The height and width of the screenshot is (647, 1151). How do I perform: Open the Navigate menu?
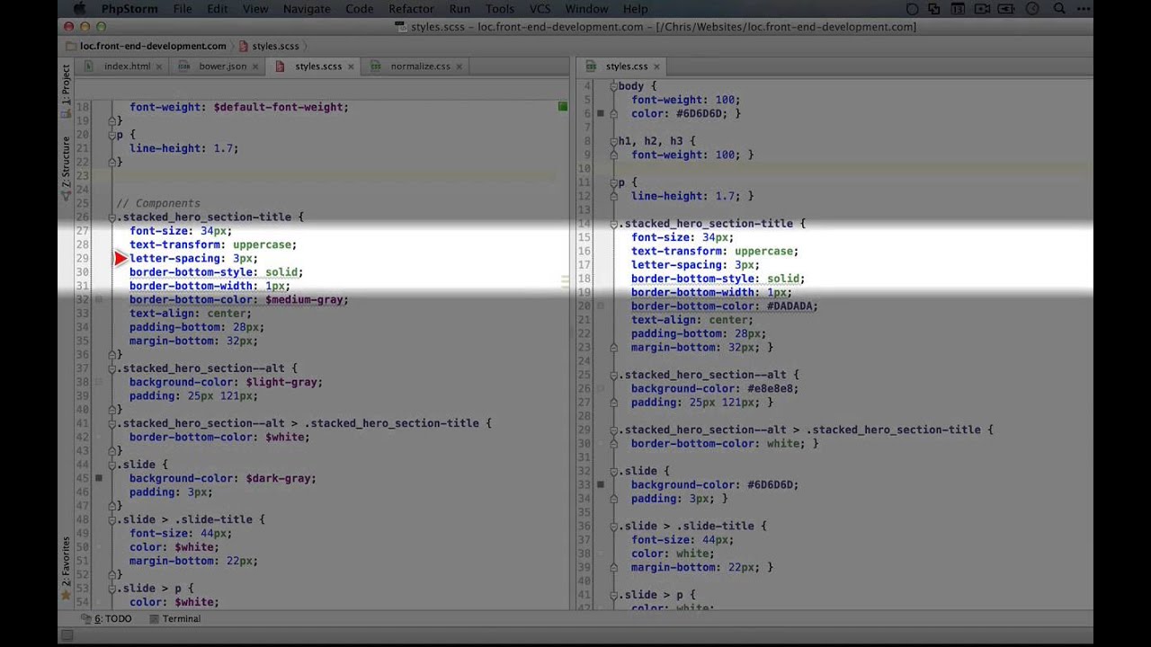pyautogui.click(x=307, y=9)
